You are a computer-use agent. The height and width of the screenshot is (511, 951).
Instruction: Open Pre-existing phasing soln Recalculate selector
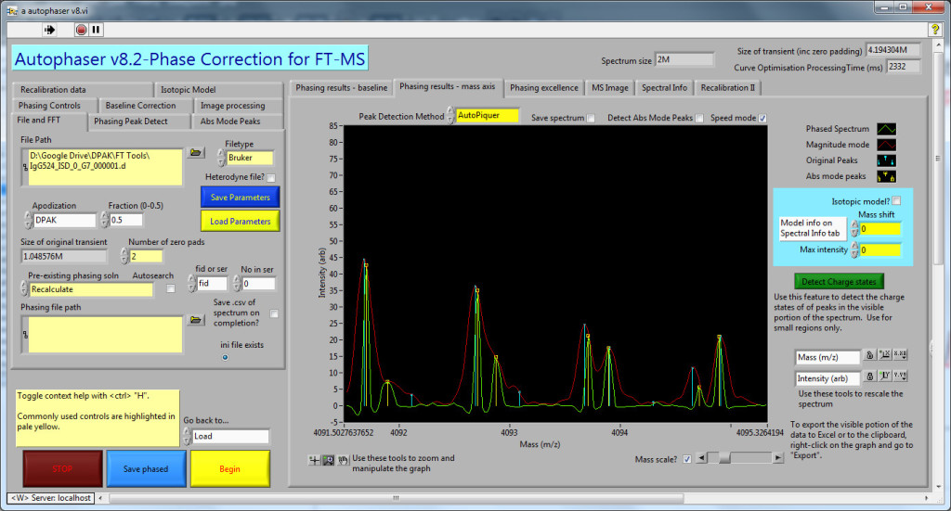click(91, 289)
